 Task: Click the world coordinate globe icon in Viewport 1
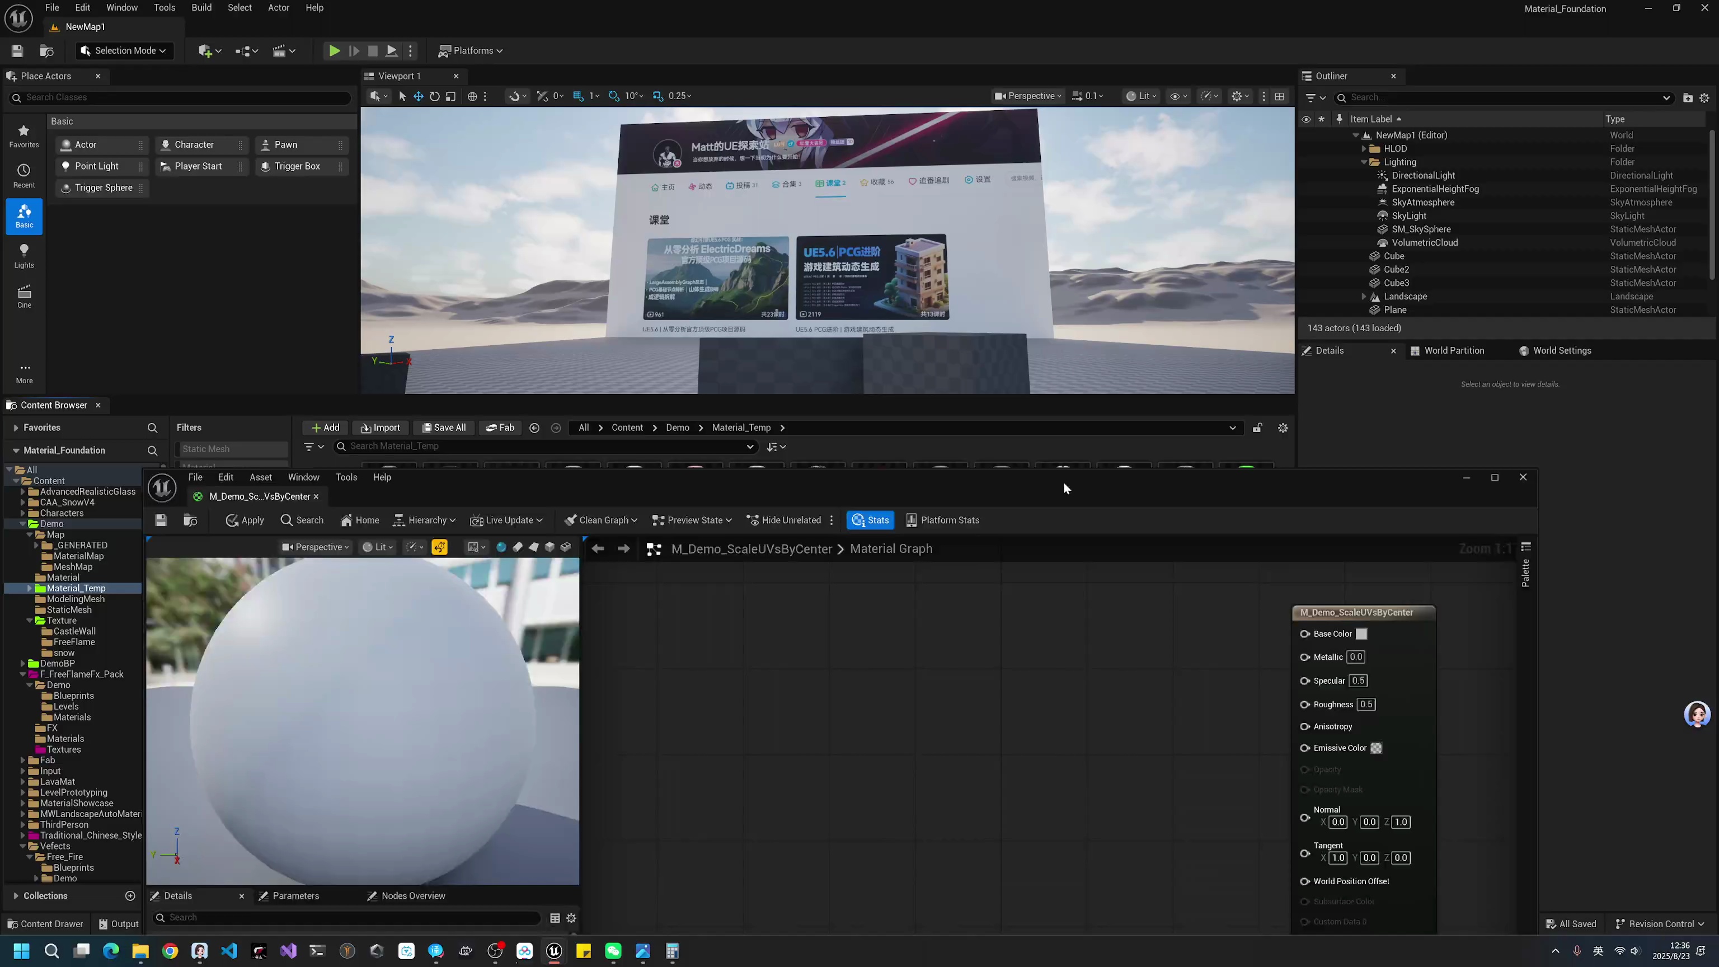click(x=472, y=96)
